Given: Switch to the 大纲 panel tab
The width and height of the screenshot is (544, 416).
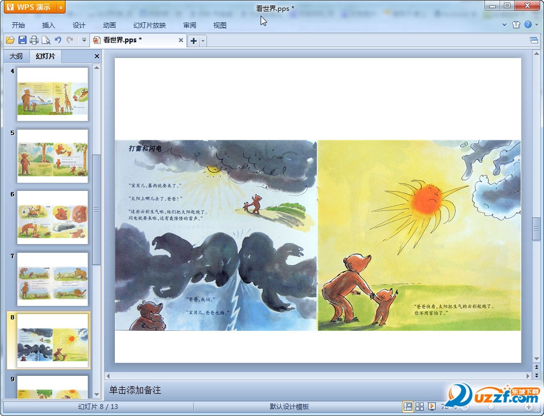Looking at the screenshot, I should click(x=16, y=56).
